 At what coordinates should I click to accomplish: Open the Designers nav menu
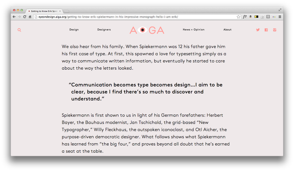[104, 29]
